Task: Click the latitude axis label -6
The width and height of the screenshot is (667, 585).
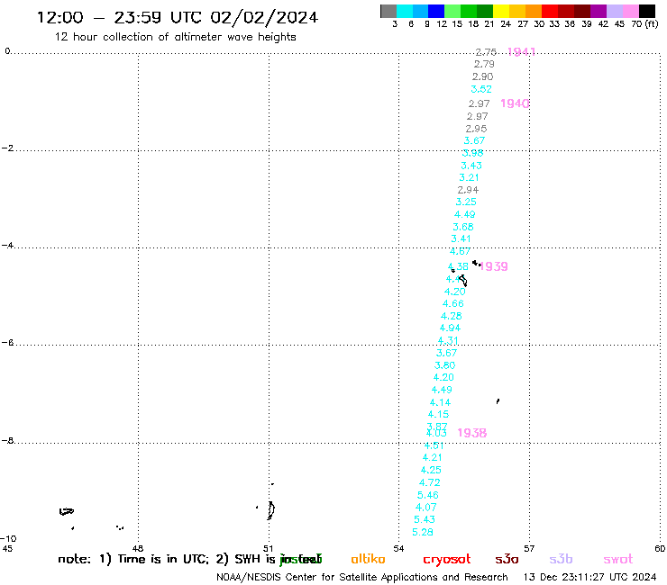Action: tap(7, 342)
